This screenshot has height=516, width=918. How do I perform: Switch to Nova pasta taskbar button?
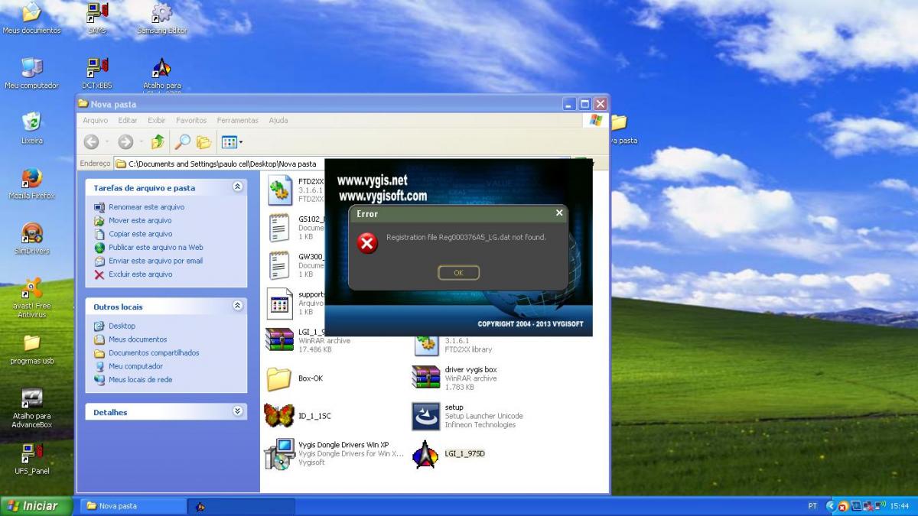tap(134, 506)
